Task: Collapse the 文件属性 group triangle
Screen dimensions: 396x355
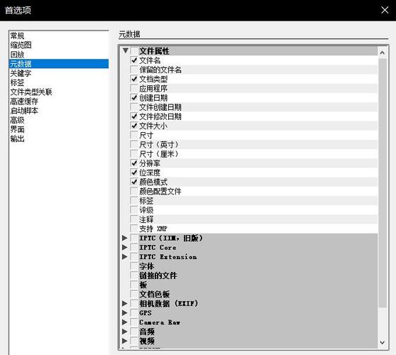Action: pos(126,50)
